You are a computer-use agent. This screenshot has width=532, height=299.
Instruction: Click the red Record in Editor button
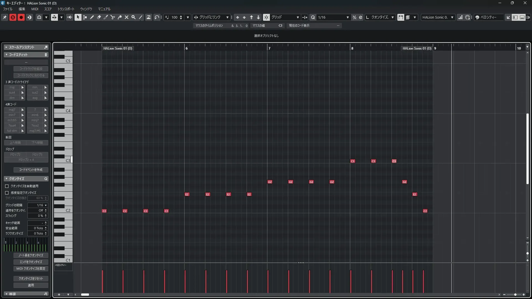pos(21,17)
